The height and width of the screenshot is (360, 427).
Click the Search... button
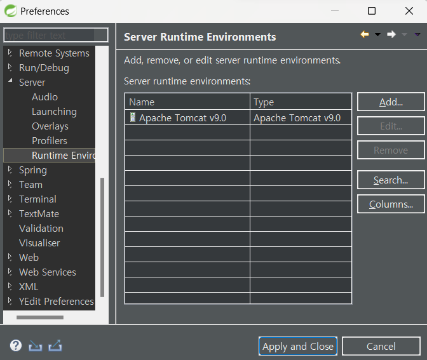[391, 180]
